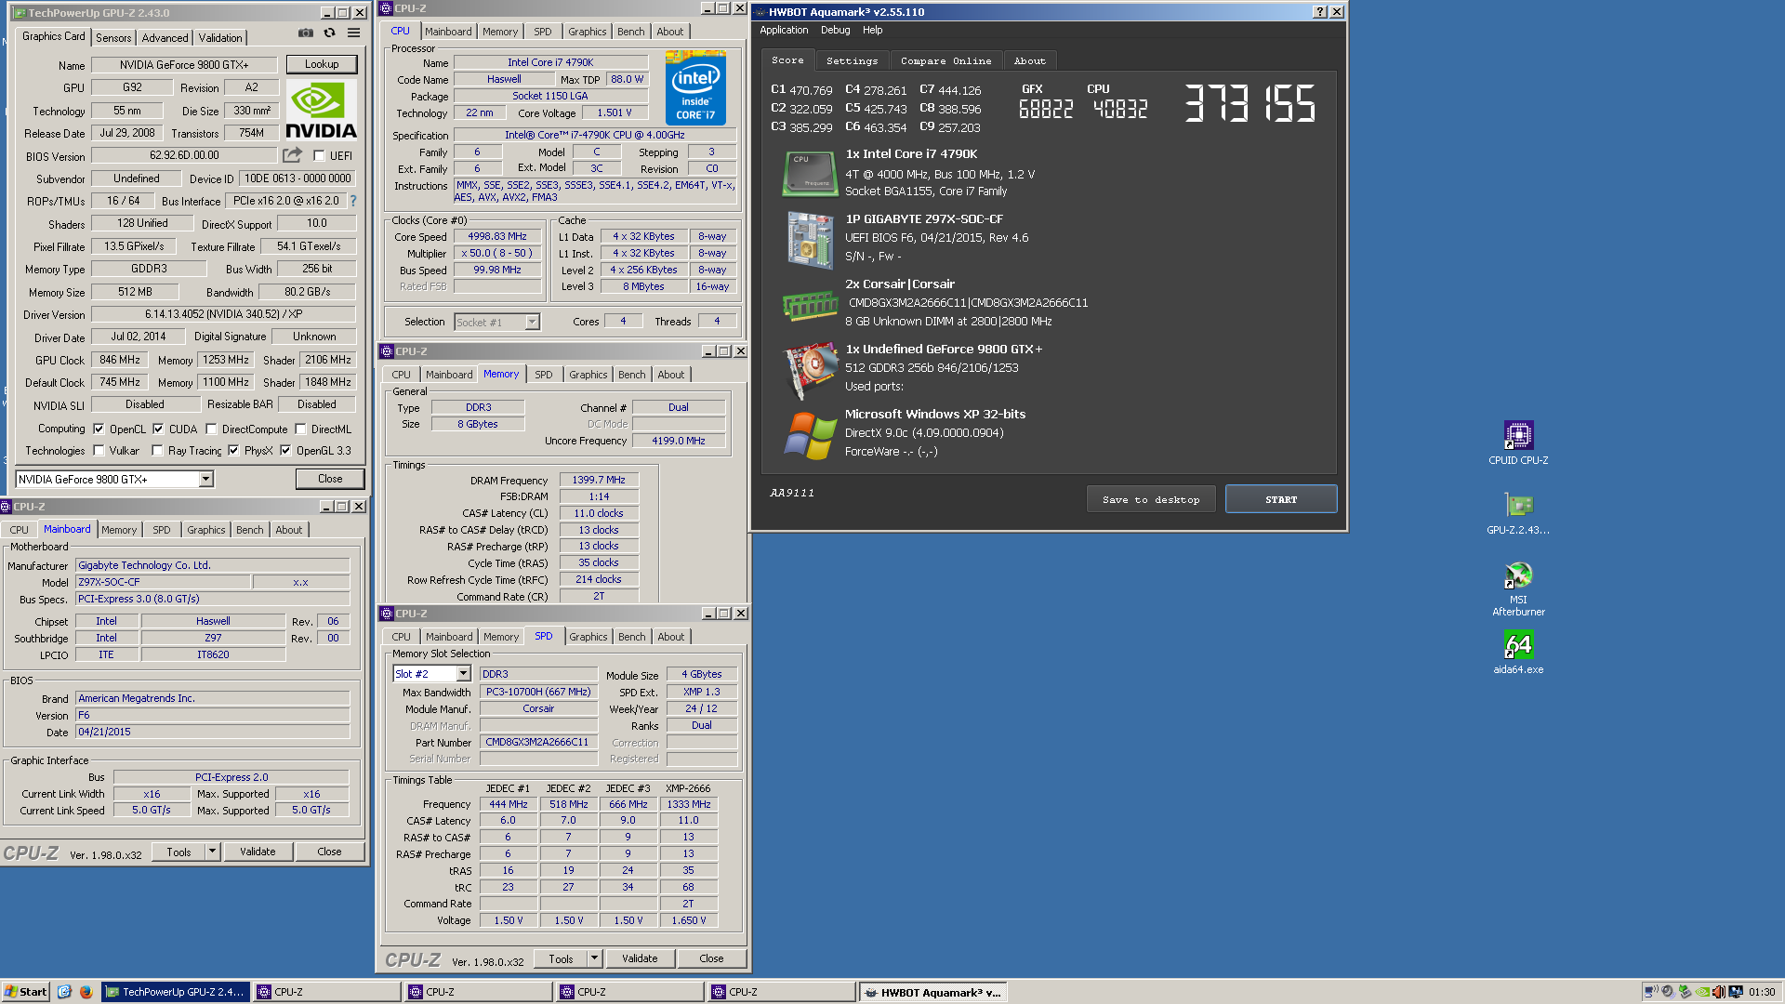Viewport: 1785px width, 1004px height.
Task: Open Firefox from quick launch
Action: (86, 992)
